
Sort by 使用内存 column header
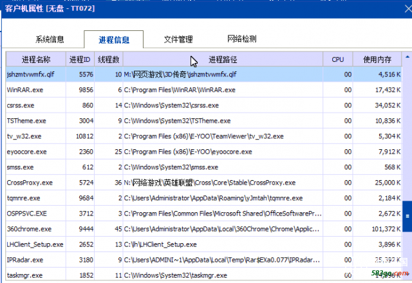(x=377, y=59)
